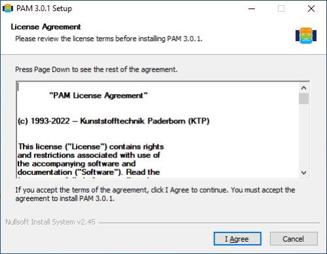The height and width of the screenshot is (254, 327).
Task: Click the PAM 3.0.1 Setup title text
Action: pos(44,8)
